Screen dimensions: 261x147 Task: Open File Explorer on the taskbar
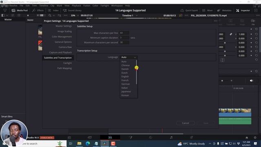click(79, 143)
